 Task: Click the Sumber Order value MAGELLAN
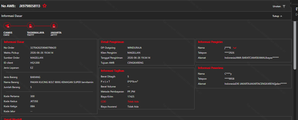pos(37,58)
